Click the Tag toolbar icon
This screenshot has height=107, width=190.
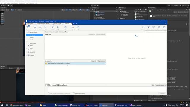click(x=78, y=27)
